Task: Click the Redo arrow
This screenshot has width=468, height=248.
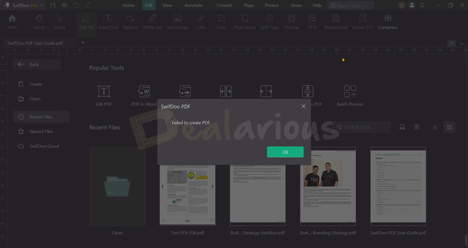Action: pos(88,5)
